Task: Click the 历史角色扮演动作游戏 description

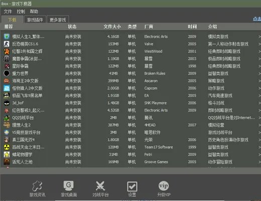Action: point(228,140)
